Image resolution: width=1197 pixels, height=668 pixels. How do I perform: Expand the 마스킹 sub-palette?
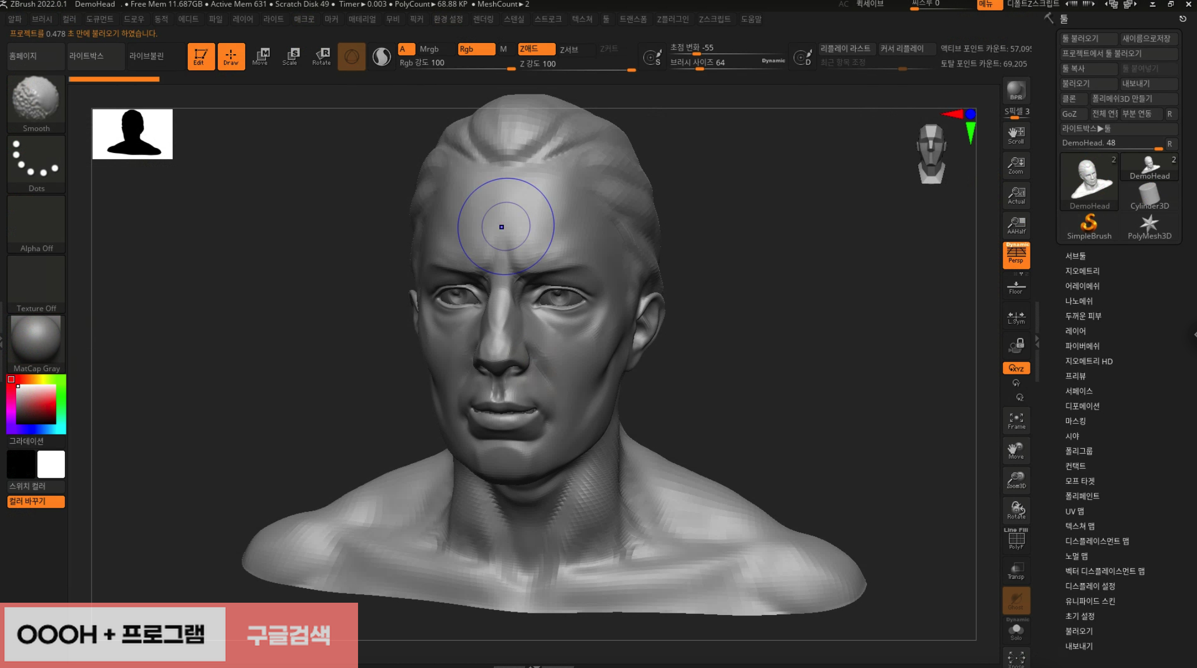pos(1075,421)
